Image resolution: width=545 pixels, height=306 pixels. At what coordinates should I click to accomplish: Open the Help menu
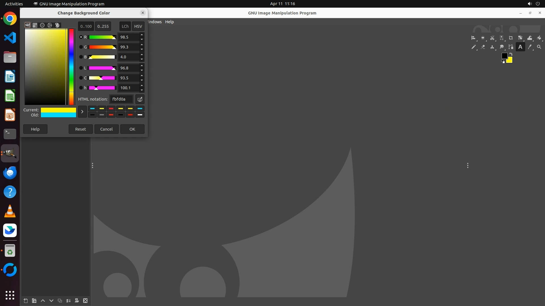click(x=169, y=22)
